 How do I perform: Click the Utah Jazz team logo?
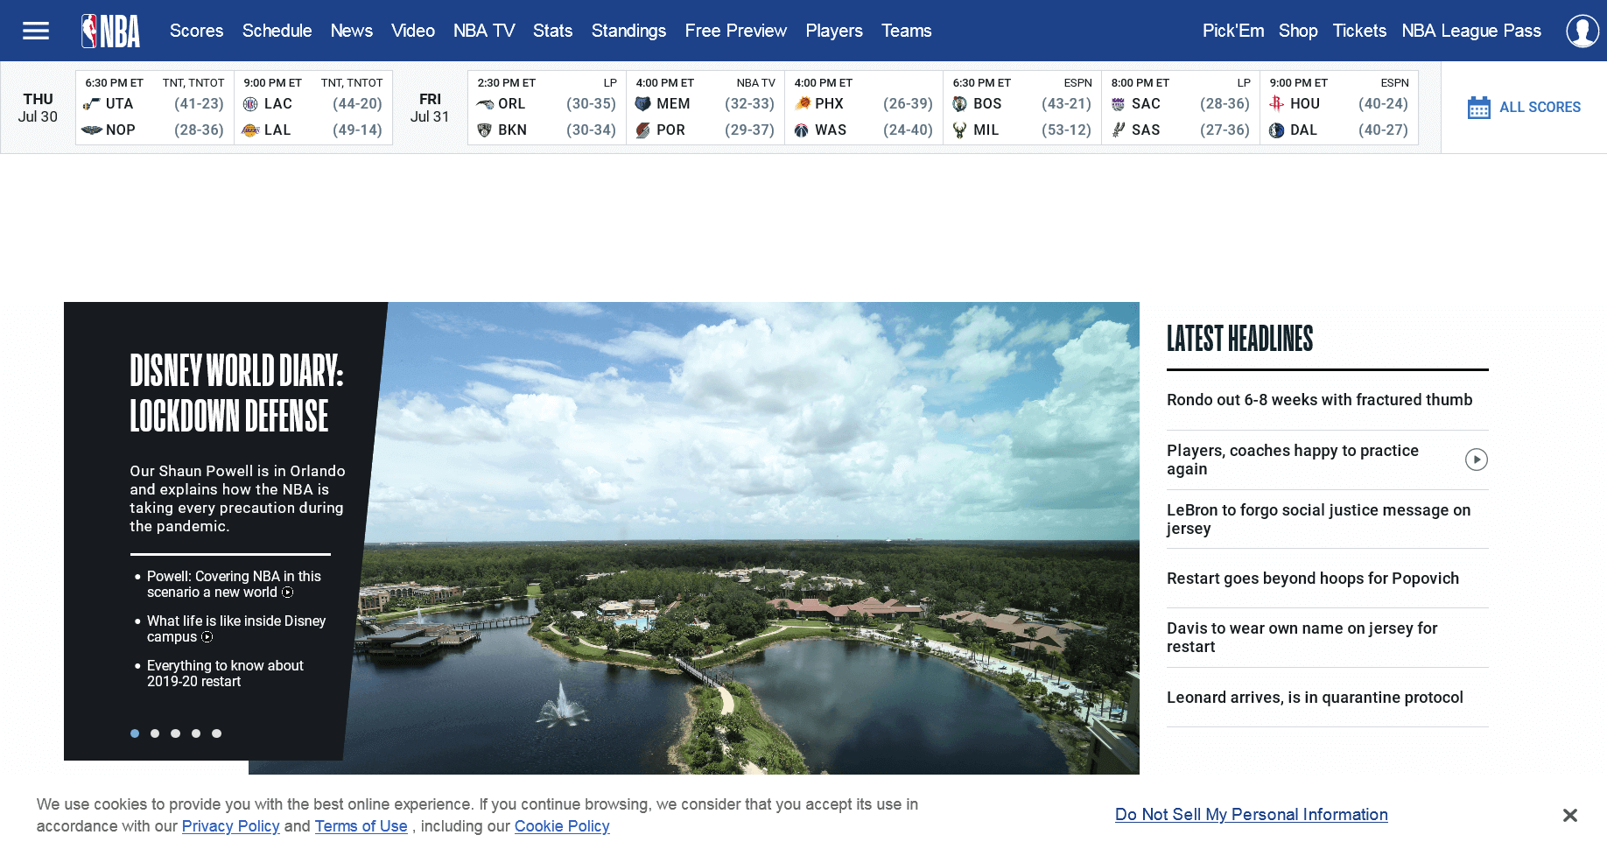point(92,103)
